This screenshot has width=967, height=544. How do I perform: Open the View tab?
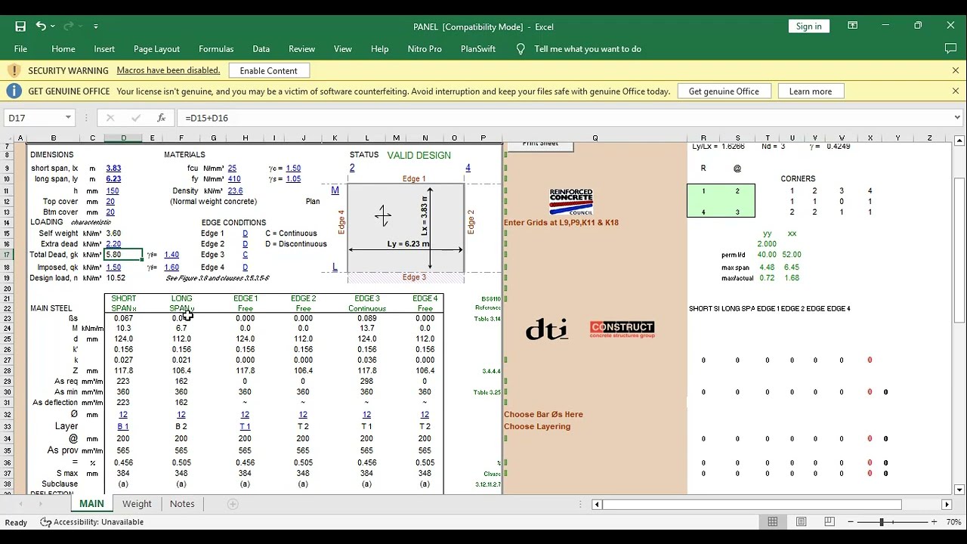point(343,49)
